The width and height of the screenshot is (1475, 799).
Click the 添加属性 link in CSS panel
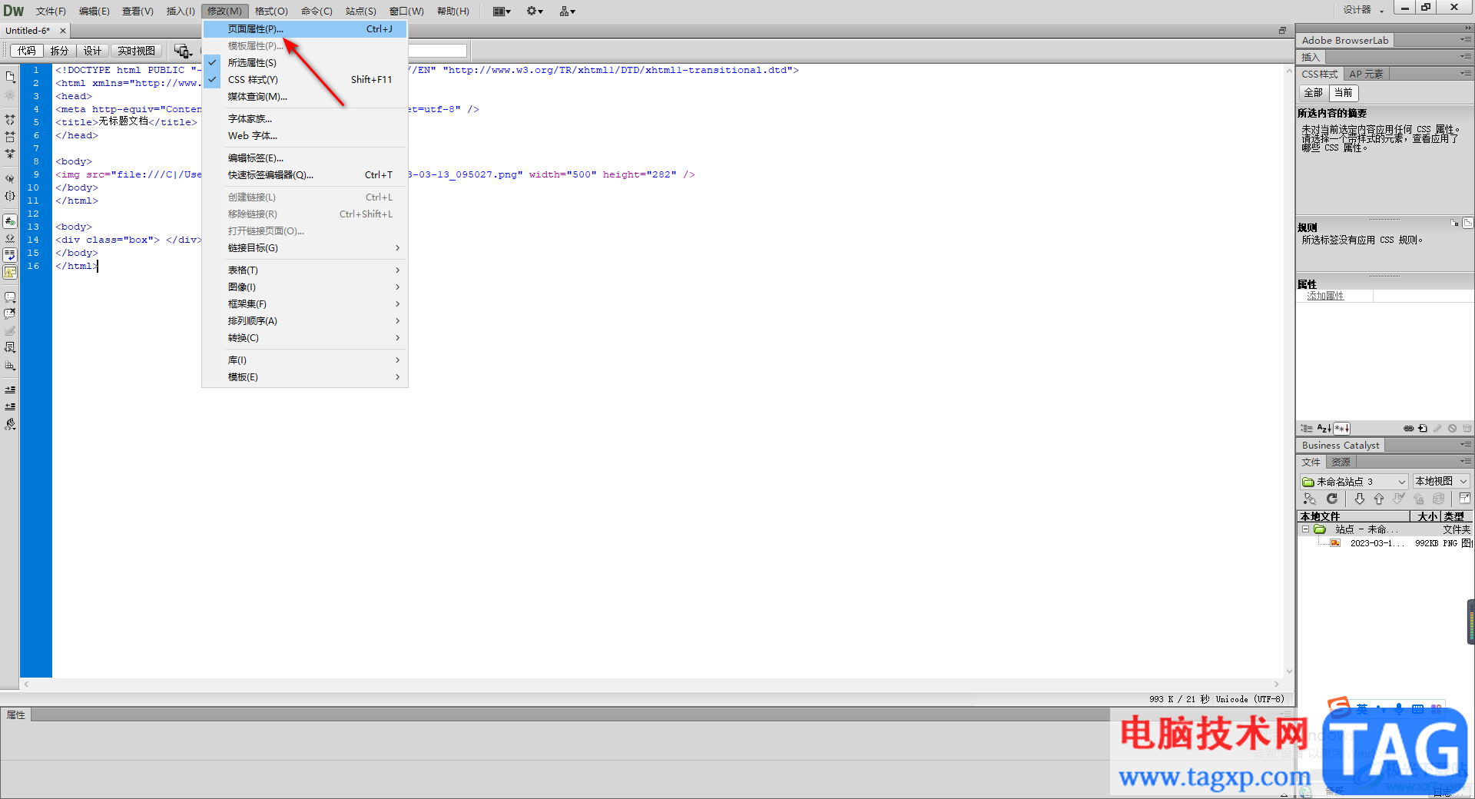(1325, 297)
